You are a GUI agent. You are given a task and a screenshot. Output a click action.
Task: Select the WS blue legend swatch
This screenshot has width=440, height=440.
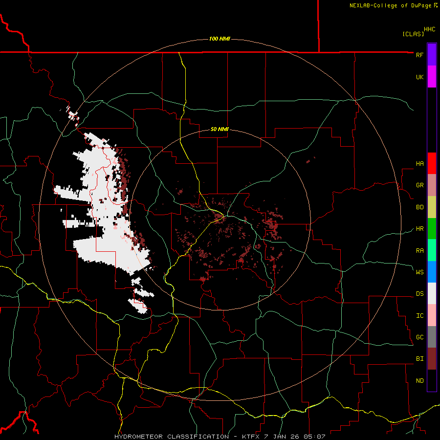point(432,272)
